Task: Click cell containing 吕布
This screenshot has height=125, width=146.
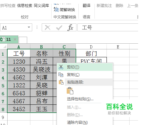Action: click(41, 101)
